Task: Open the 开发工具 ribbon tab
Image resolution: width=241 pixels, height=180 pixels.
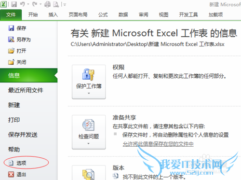Action: (188, 15)
